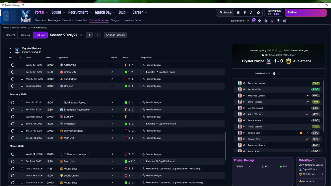
Task: Switch to the Stages tab
Action: [115, 20]
